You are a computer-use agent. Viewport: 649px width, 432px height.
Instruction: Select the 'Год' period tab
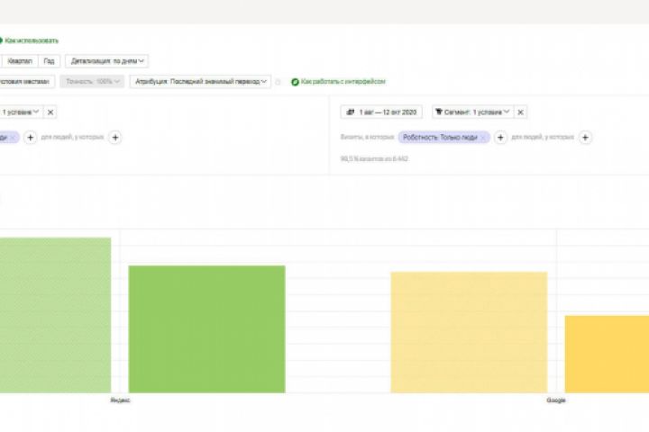pos(49,61)
